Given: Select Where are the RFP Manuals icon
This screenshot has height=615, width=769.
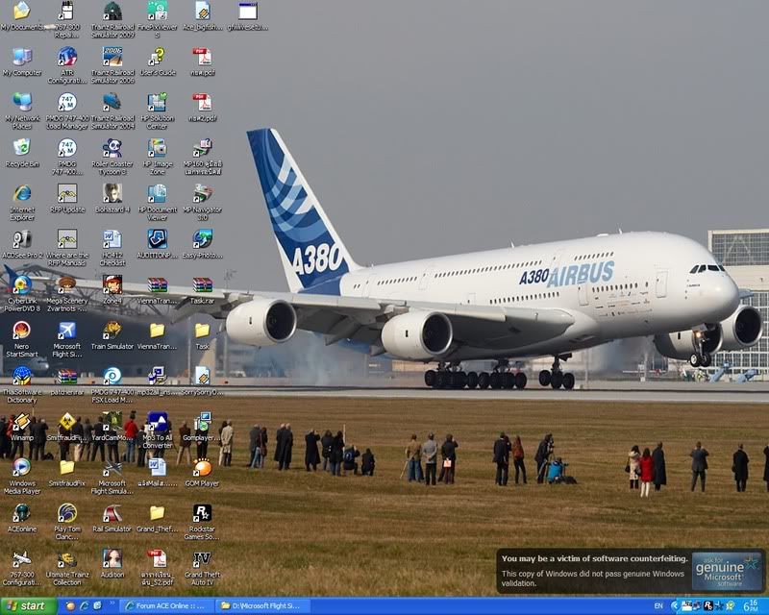Looking at the screenshot, I should 67,248.
